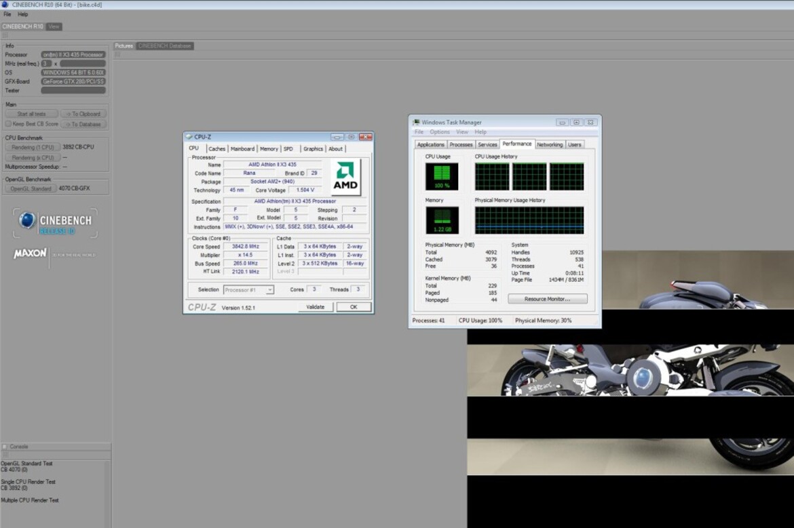Switch to the Networking tab in Task Manager

pyautogui.click(x=550, y=144)
